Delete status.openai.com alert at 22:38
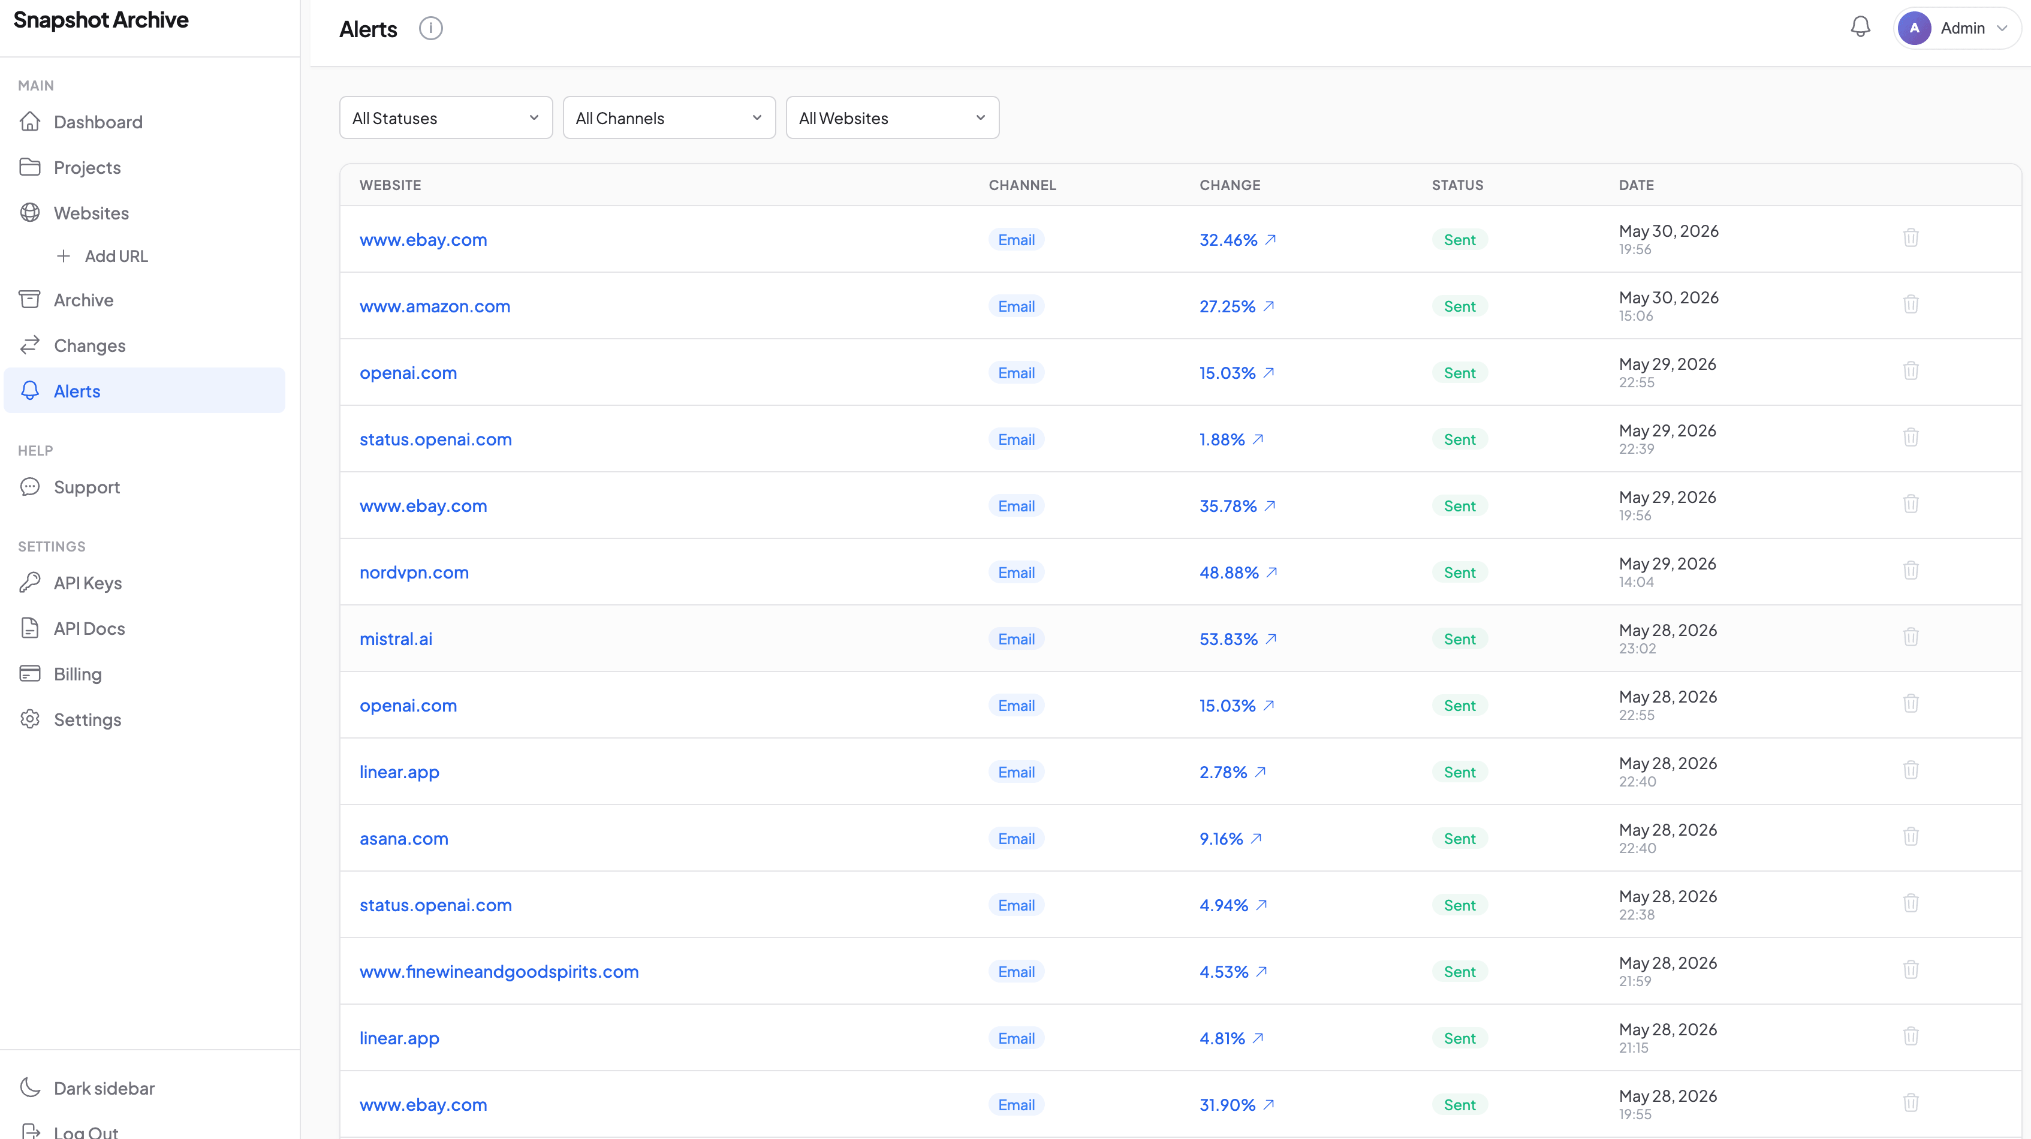The width and height of the screenshot is (2031, 1139). click(1911, 903)
